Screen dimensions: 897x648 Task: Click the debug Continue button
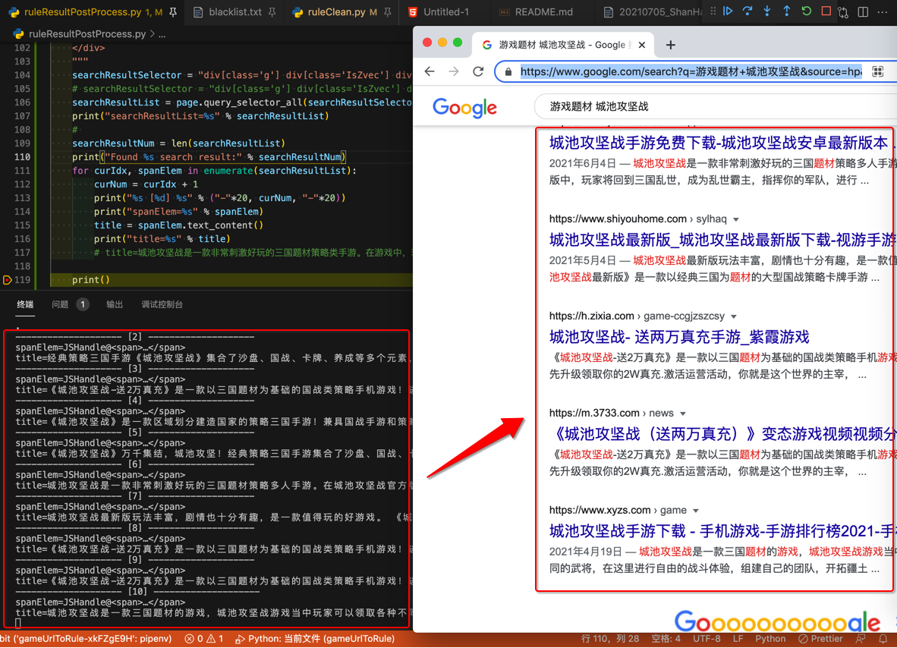tap(728, 11)
